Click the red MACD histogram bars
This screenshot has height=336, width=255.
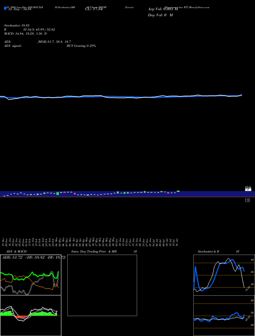[20, 317]
